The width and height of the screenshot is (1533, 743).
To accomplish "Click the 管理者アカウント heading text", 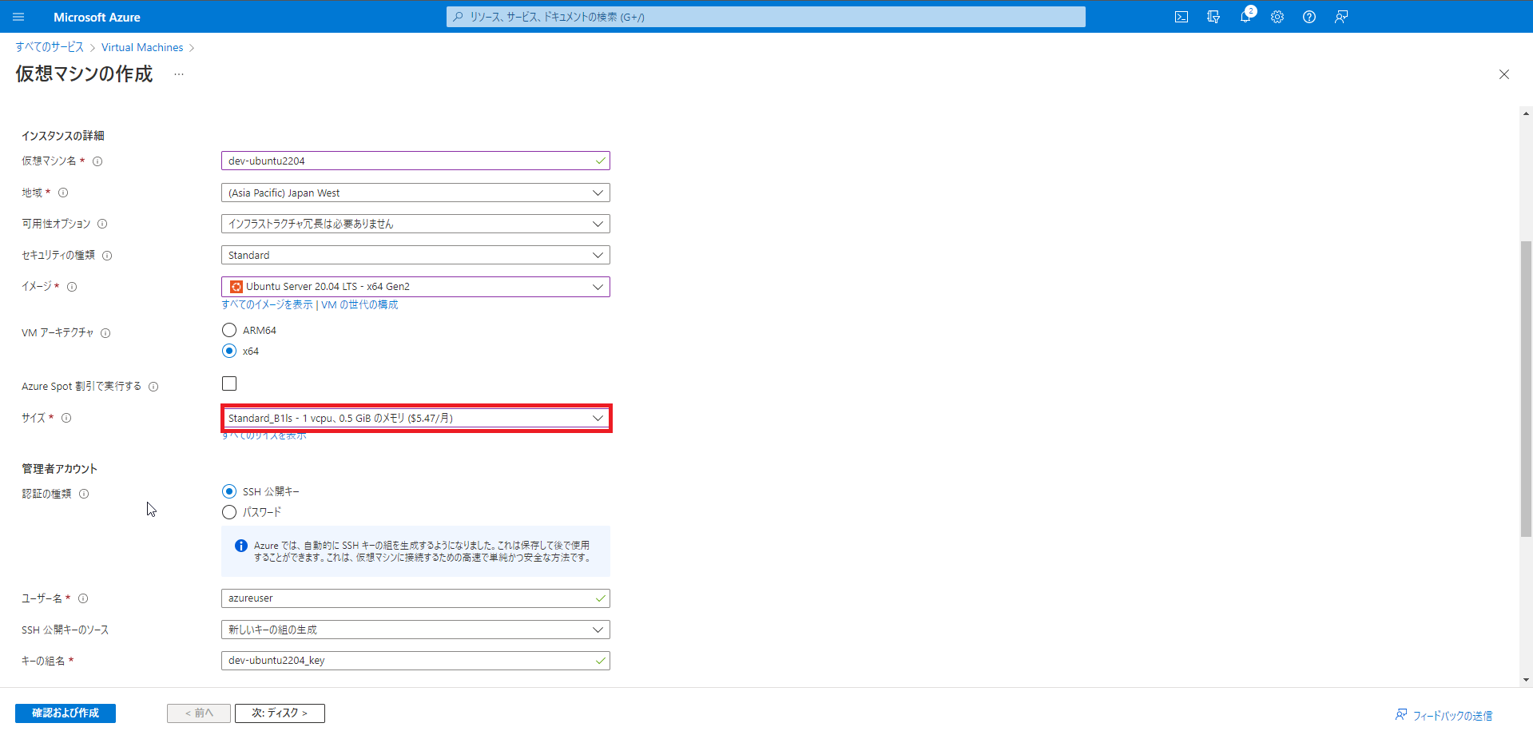I will tap(59, 469).
